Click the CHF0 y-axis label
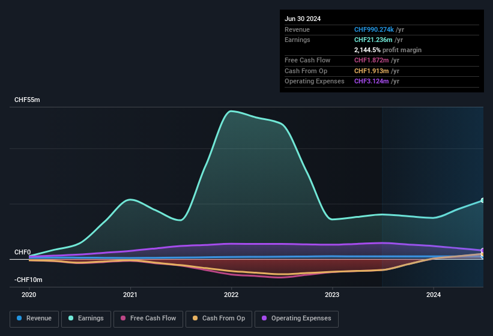Screen dimensions: 493x336 [23, 252]
